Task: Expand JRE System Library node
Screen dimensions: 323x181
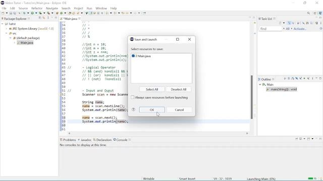Action: tap(7, 29)
